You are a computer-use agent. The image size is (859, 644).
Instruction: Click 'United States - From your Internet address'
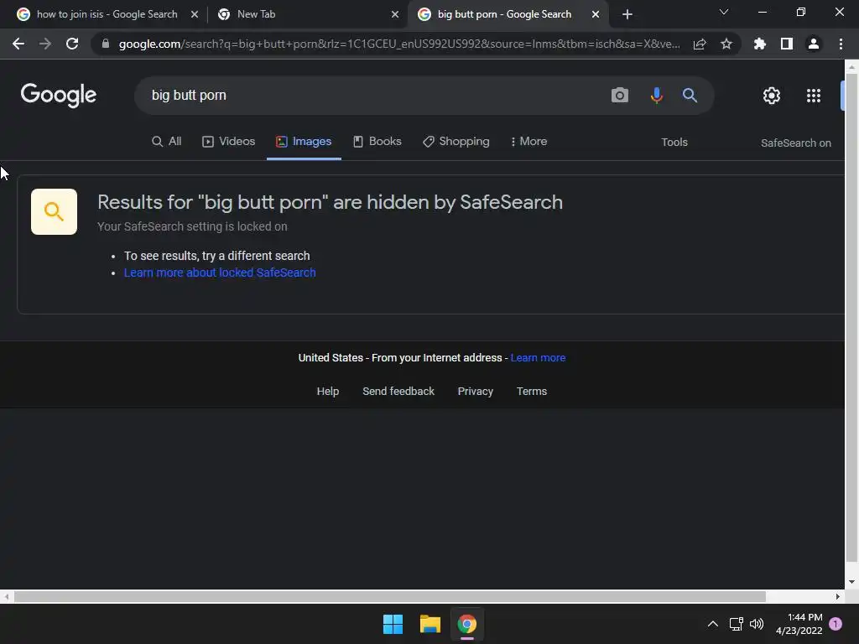pyautogui.click(x=400, y=357)
